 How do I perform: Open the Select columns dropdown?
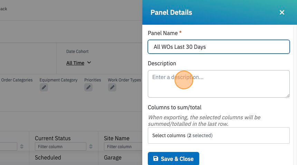pos(219,135)
